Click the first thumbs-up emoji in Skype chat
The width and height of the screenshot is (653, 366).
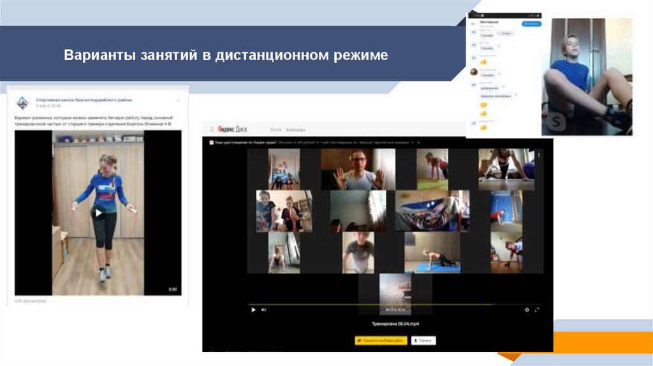pyautogui.click(x=483, y=62)
